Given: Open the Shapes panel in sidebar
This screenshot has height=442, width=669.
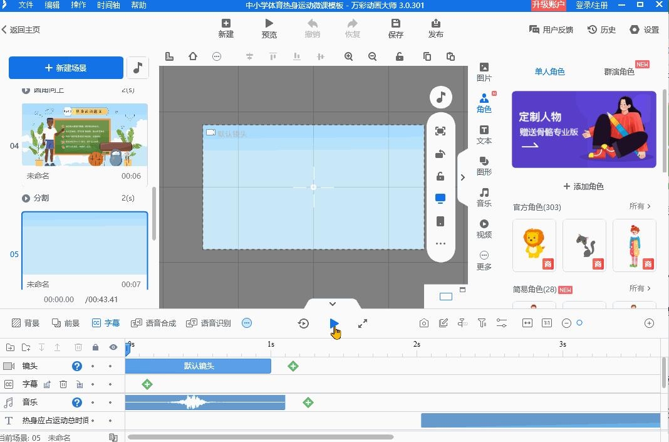Looking at the screenshot, I should coord(484,166).
